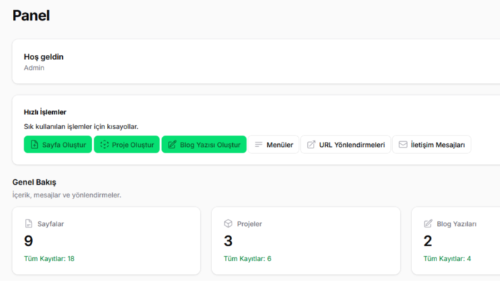The image size is (500, 281).
Task: Click the dashed box icon in Proje Oluştur
Action: [x=104, y=145]
